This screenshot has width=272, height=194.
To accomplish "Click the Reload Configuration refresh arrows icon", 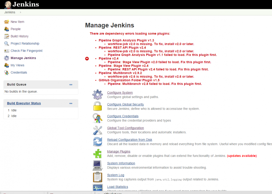I will 98,142.
